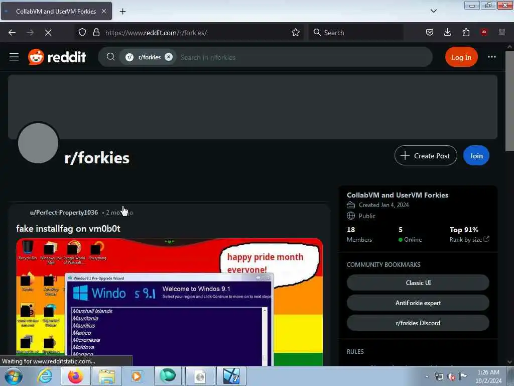This screenshot has width=514, height=386.
Task: Bookmark this page with the star icon
Action: 296,33
